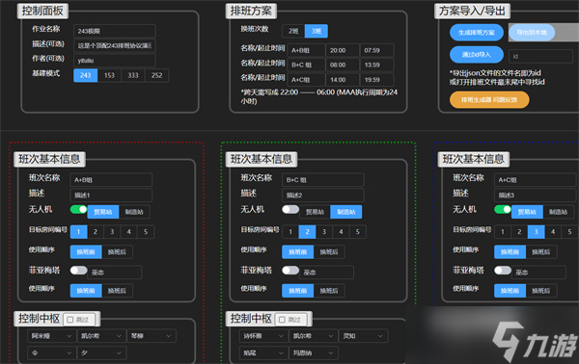The width and height of the screenshot is (579, 364).
Task: Check the 跳过 box in the B+C 组 shift's 控制中枢
Action: tap(283, 320)
